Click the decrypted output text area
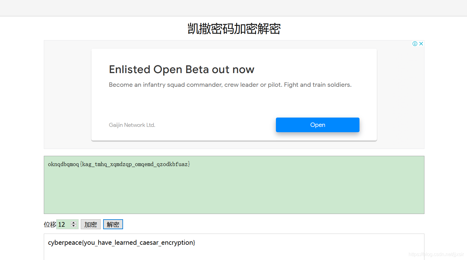Screen dimensions: 467x260 (234, 247)
